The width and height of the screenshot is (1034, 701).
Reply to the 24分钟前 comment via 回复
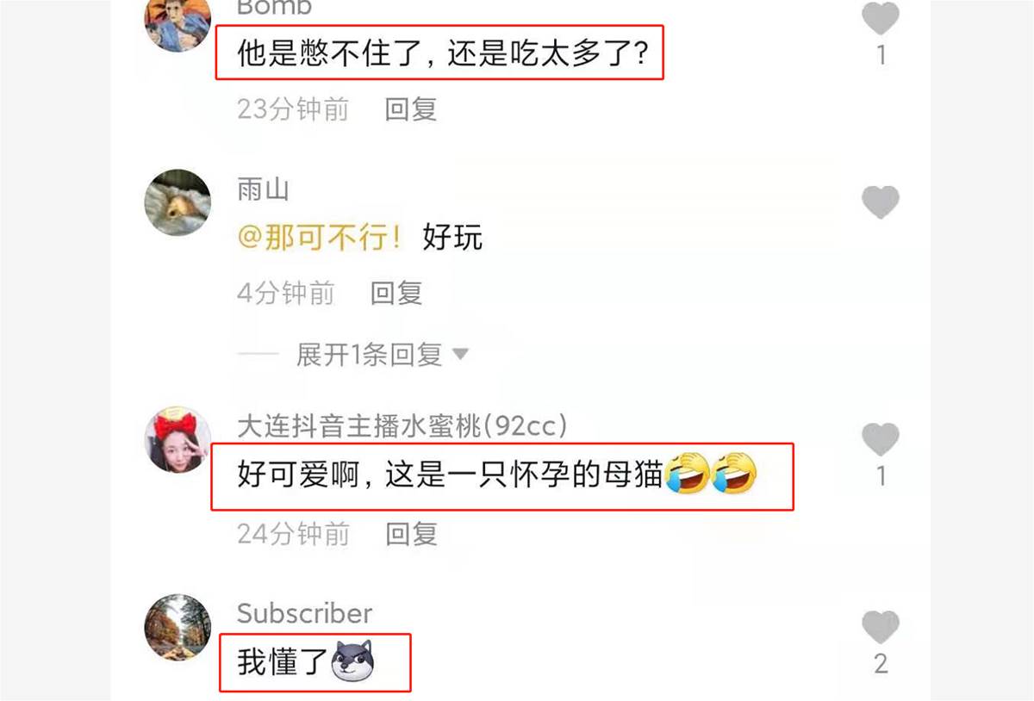411,534
